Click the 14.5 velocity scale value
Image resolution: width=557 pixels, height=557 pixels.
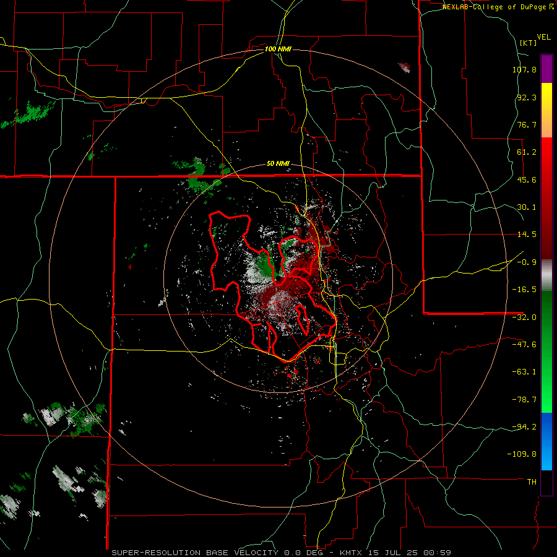[527, 235]
